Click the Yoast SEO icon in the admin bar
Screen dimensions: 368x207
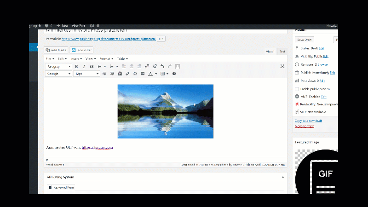click(92, 26)
